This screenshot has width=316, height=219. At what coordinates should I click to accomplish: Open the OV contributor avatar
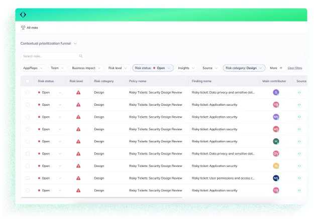(x=276, y=154)
